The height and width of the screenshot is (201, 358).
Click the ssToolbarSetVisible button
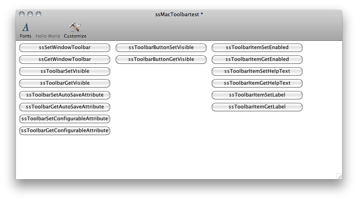[65, 71]
